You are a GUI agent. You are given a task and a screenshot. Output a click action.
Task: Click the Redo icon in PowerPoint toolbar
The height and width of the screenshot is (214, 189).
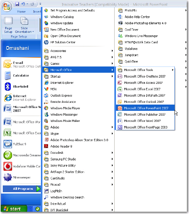tap(32, 4)
